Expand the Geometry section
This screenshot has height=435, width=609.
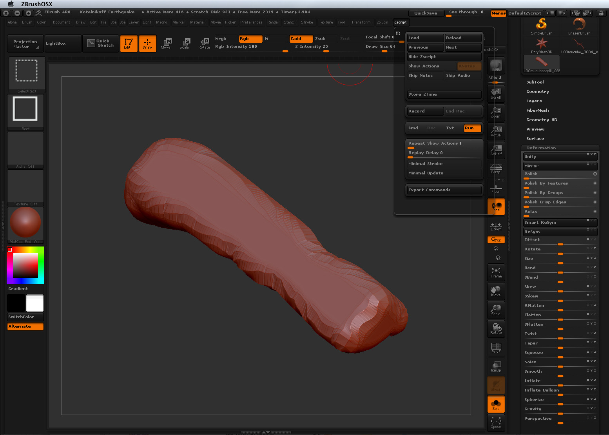click(x=537, y=92)
